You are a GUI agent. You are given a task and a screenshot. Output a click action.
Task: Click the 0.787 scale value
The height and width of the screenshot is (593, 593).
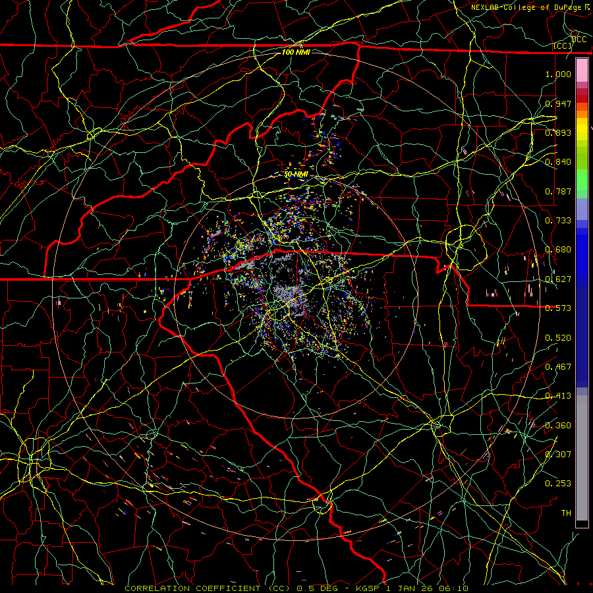click(x=558, y=191)
